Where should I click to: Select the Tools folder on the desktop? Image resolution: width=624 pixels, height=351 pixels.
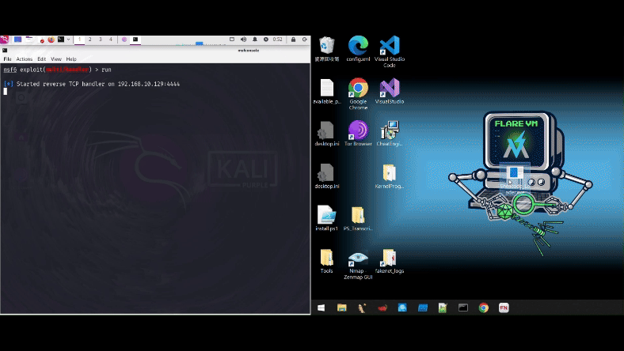327,261
